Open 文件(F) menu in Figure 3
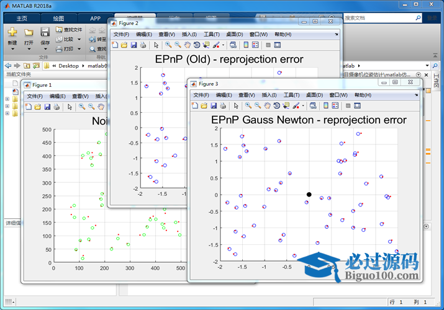 201,95
